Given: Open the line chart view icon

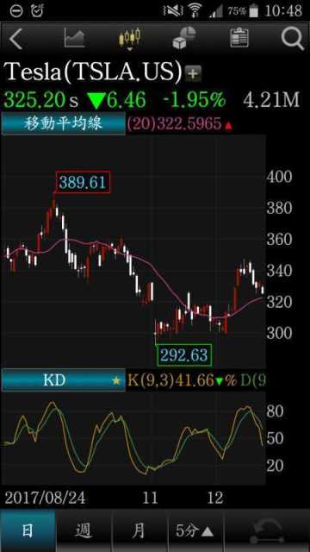Looking at the screenshot, I should coord(75,38).
